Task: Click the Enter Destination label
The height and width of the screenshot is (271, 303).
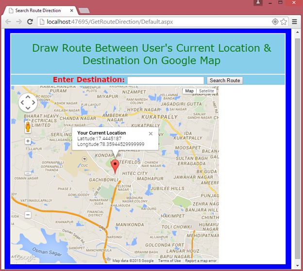Action: pos(89,80)
